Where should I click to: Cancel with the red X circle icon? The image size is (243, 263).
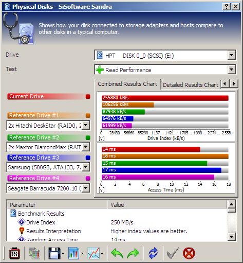coord(189,253)
